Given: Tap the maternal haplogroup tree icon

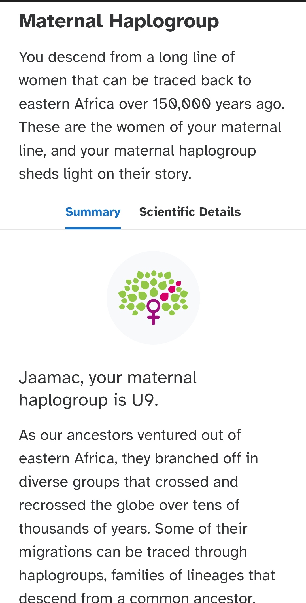Looking at the screenshot, I should pyautogui.click(x=153, y=297).
